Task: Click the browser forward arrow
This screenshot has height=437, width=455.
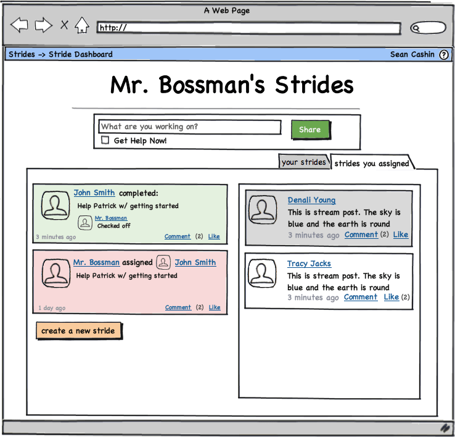Action: pos(43,25)
